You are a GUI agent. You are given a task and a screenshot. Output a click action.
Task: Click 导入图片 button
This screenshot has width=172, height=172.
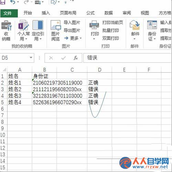pos(72,22)
